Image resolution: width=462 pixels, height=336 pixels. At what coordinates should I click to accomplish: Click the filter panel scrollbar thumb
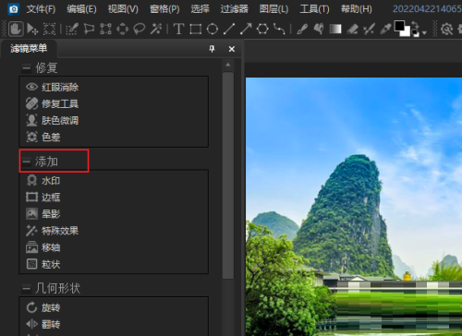click(x=228, y=175)
